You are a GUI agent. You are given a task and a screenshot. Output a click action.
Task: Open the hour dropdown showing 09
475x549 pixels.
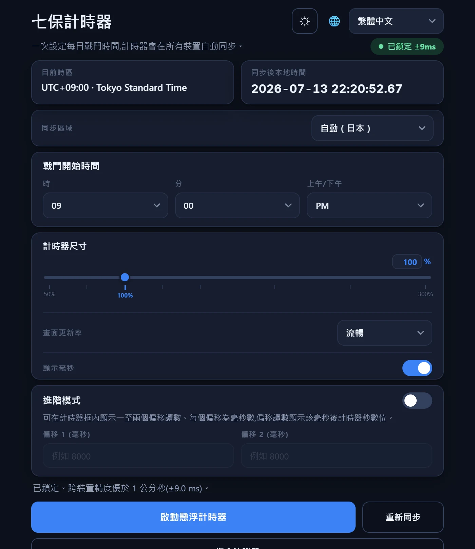pos(106,205)
